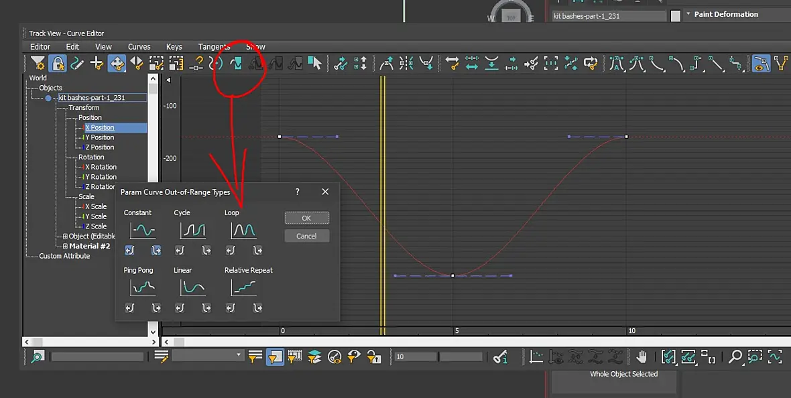
Task: Click the controller list scroll up arrow
Action: point(153,78)
